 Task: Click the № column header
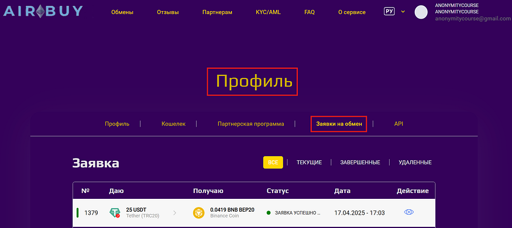(85, 191)
